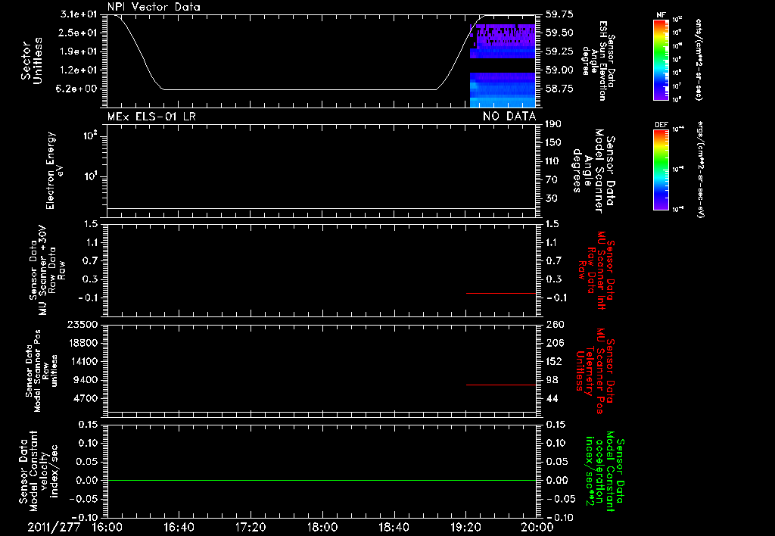
Task: Click the 2.5e+01 sector tick value
Action: click(x=79, y=33)
